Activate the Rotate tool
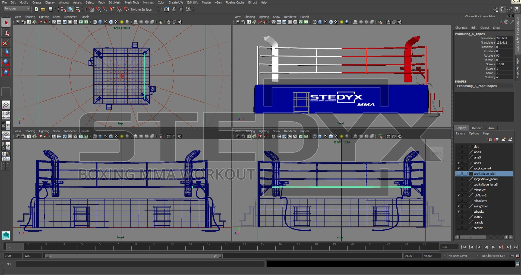521x275 pixels. (6, 62)
